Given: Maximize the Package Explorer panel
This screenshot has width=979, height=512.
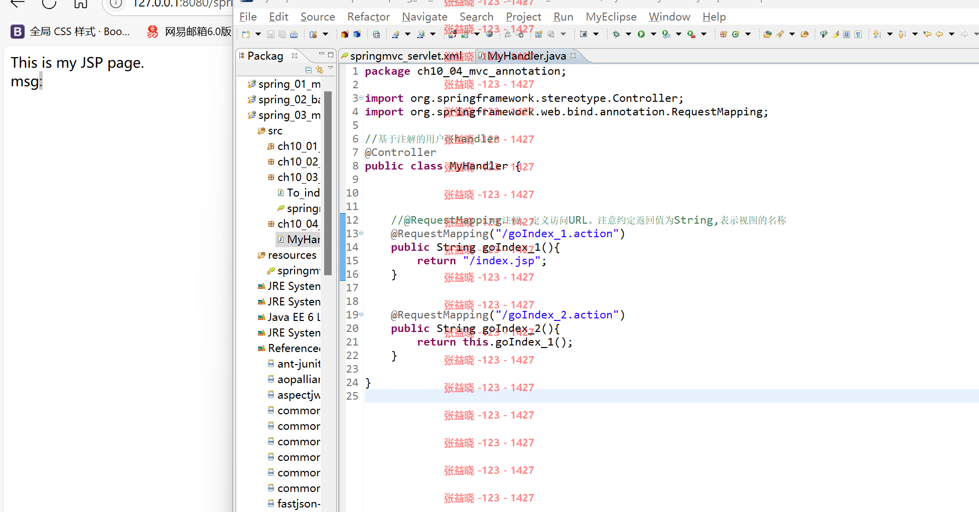Looking at the screenshot, I should click(331, 54).
